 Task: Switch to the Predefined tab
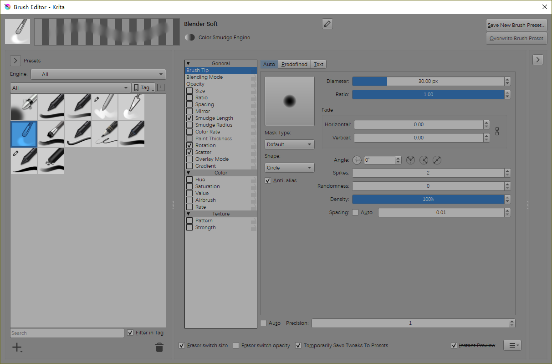pyautogui.click(x=294, y=64)
